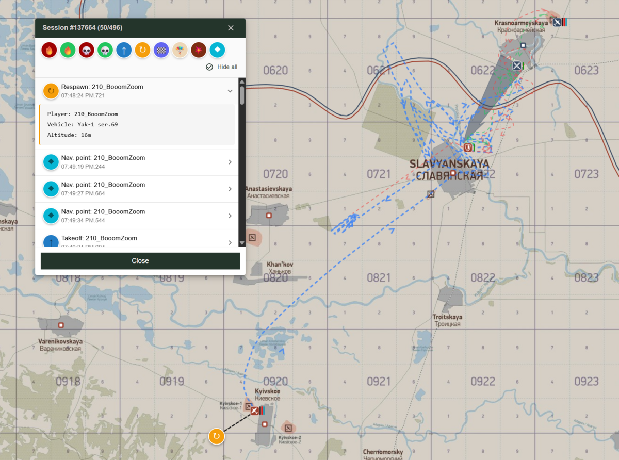This screenshot has height=460, width=619.
Task: Toggle the explosion crash filter icon
Action: 199,50
